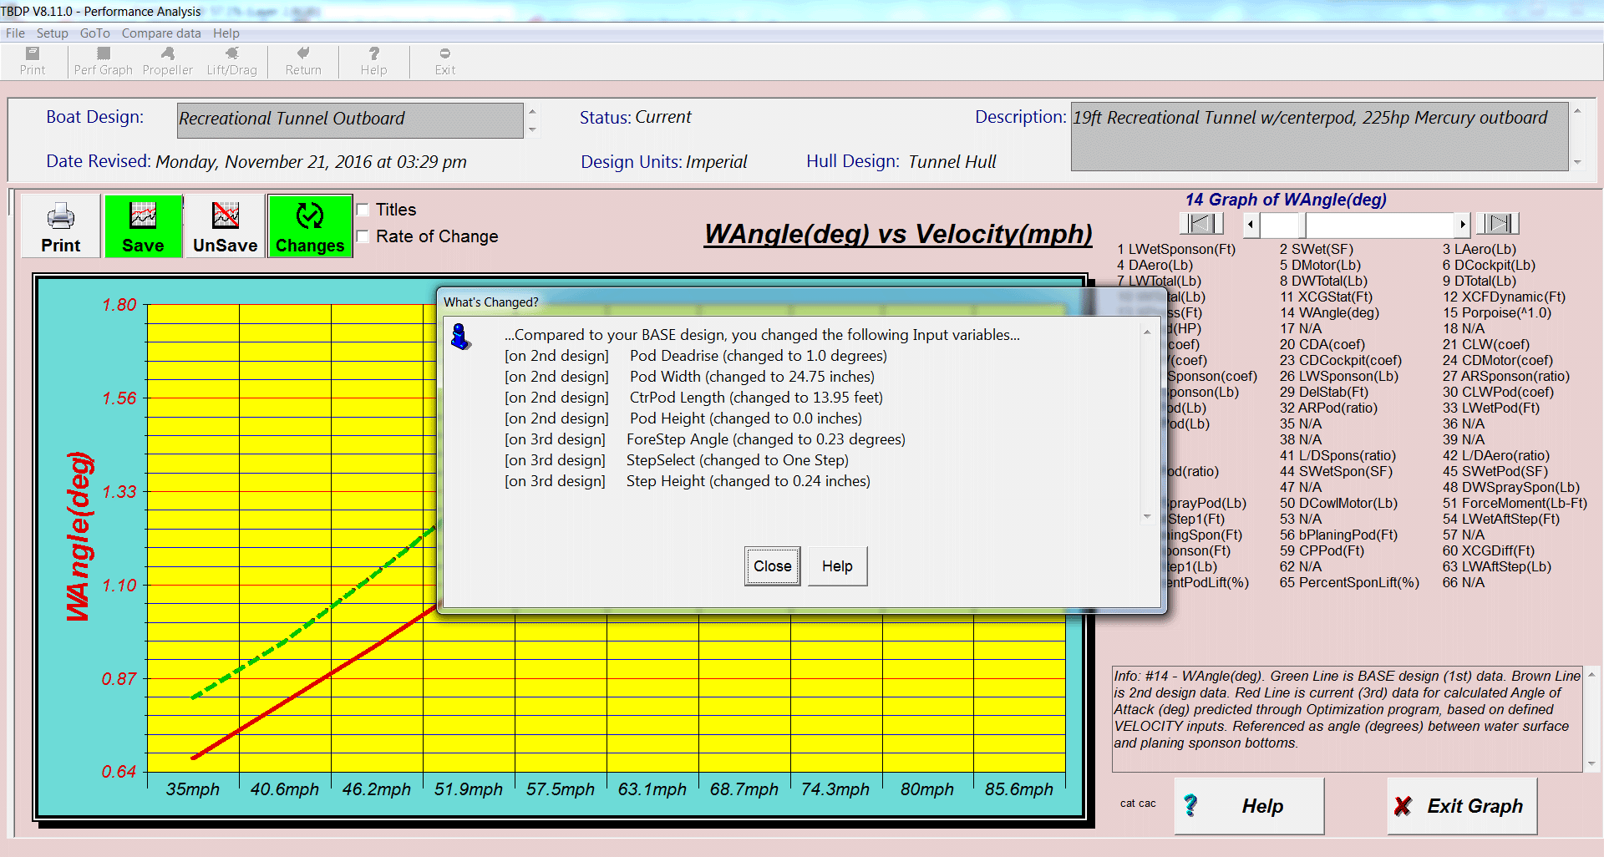Select graph 1 LWetSponson(Ft)
This screenshot has width=1604, height=857.
pyautogui.click(x=1176, y=249)
